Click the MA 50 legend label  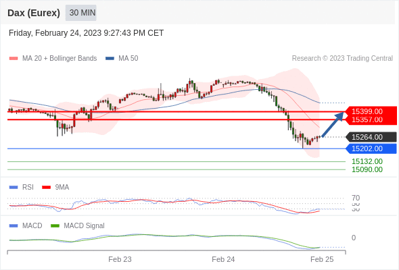click(x=128, y=59)
